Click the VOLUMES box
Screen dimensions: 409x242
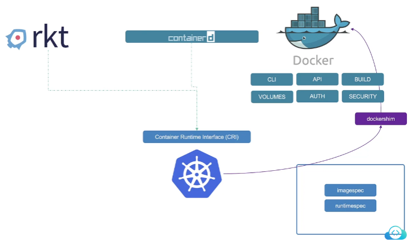[272, 97]
